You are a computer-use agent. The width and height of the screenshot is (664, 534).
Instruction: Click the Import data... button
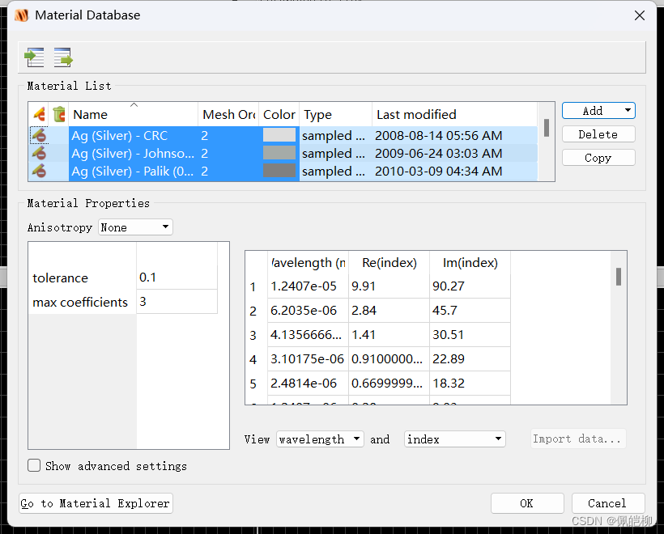[578, 439]
